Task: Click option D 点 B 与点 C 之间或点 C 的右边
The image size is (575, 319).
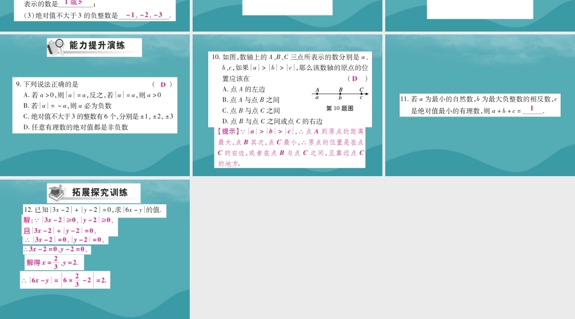Action: [272, 121]
